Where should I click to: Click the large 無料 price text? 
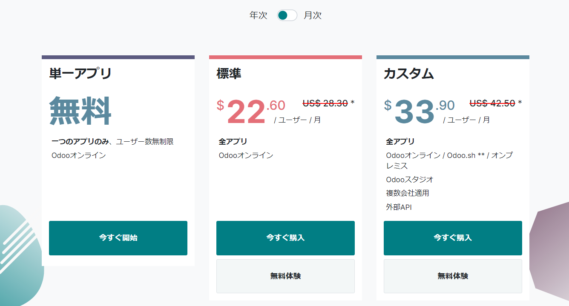point(80,110)
